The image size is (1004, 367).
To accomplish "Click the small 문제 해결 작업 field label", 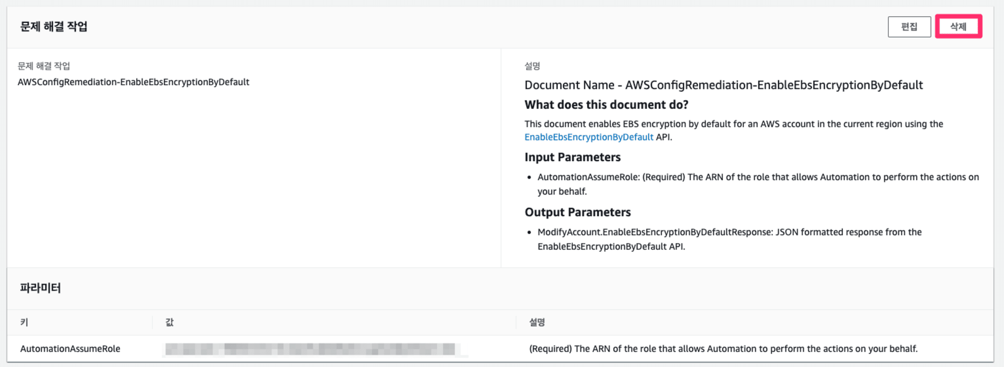I will coord(44,66).
